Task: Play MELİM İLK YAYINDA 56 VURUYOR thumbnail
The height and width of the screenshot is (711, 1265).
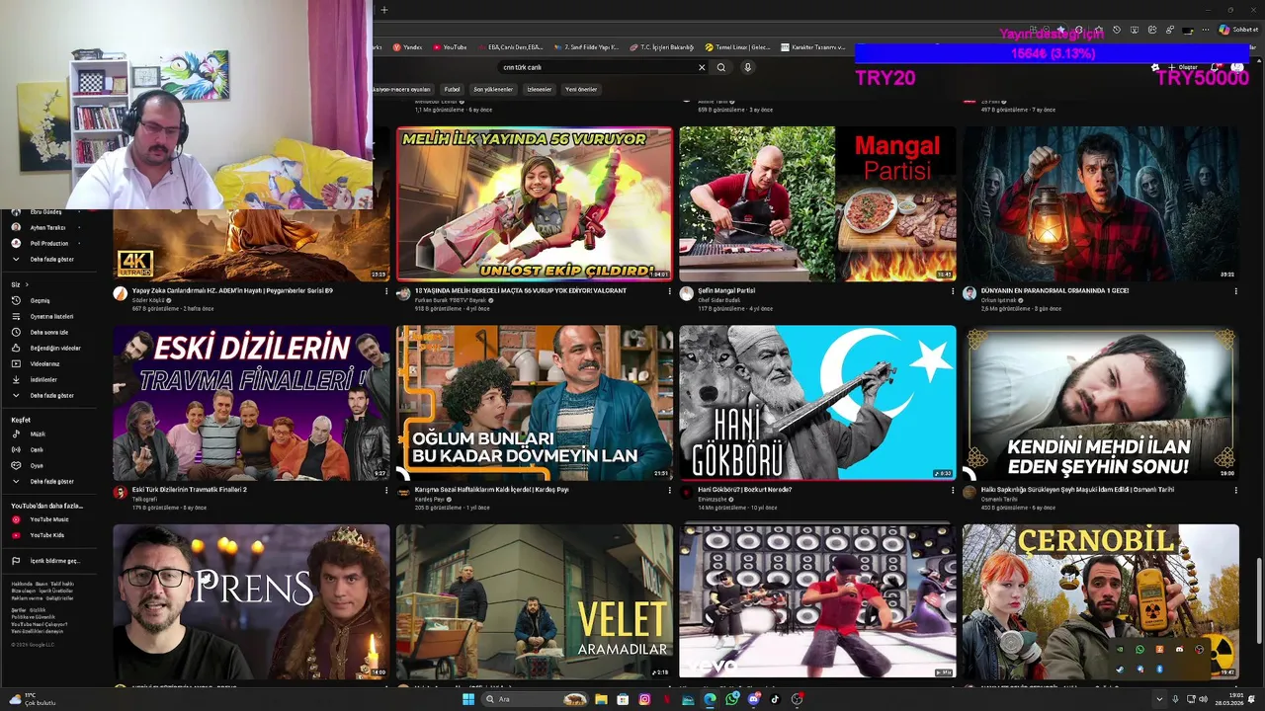Action: pos(535,203)
